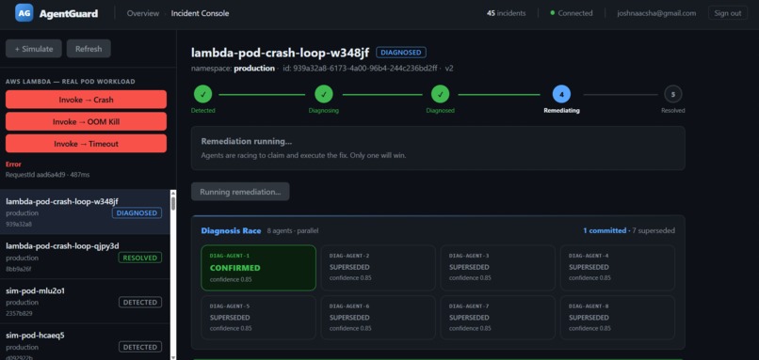Click the 8 agents · parallel label
This screenshot has height=360, width=759.
pos(293,231)
